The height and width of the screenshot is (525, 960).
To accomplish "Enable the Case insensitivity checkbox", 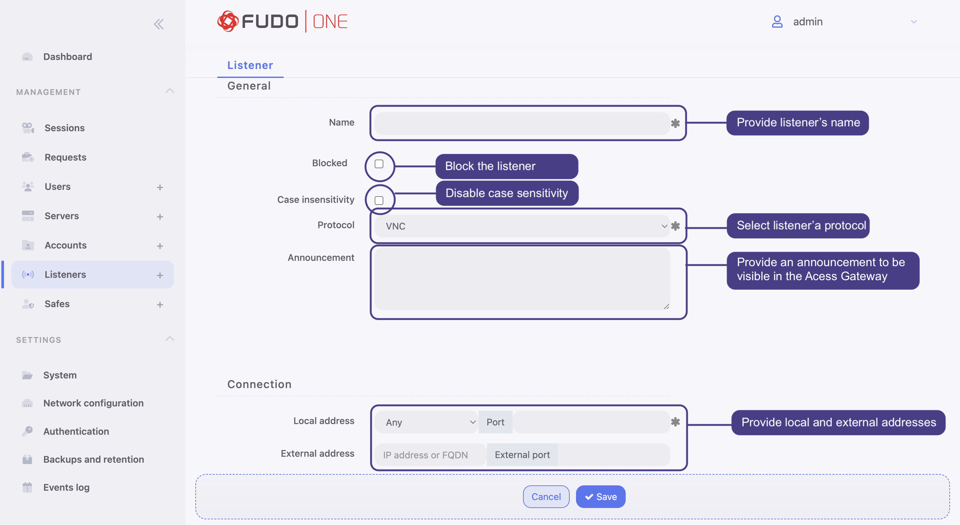I will point(378,200).
